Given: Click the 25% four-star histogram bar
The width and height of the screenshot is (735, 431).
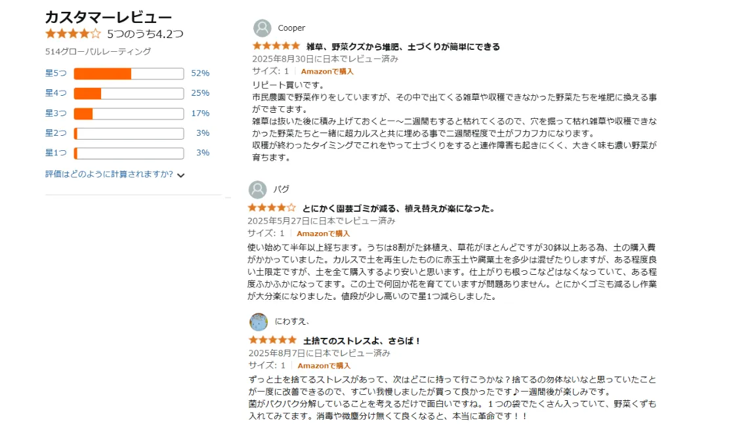Looking at the screenshot, I should 129,93.
